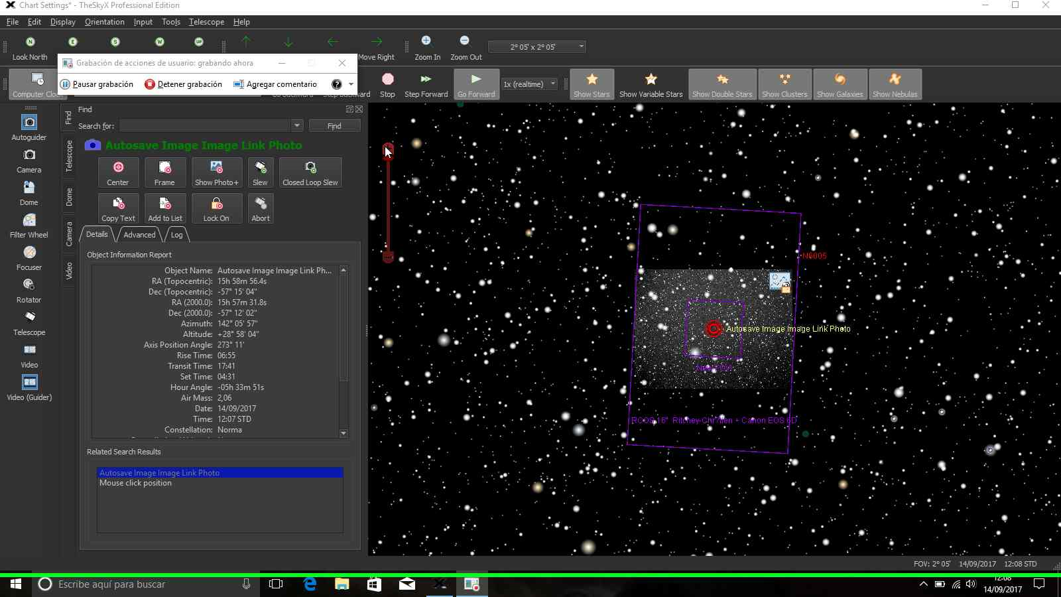The image size is (1061, 597).
Task: Expand the Search for dropdown arrow
Action: (x=296, y=125)
